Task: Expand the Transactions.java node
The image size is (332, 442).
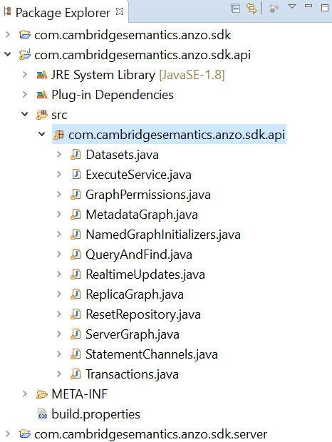Action: [59, 374]
